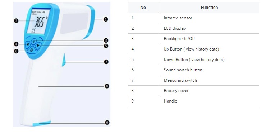Select the 'Infrared sensor' table row
The width and height of the screenshot is (261, 133).
[x=193, y=18]
